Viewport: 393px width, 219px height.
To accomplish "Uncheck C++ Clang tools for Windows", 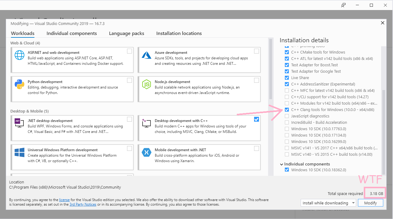I will 287,109.
